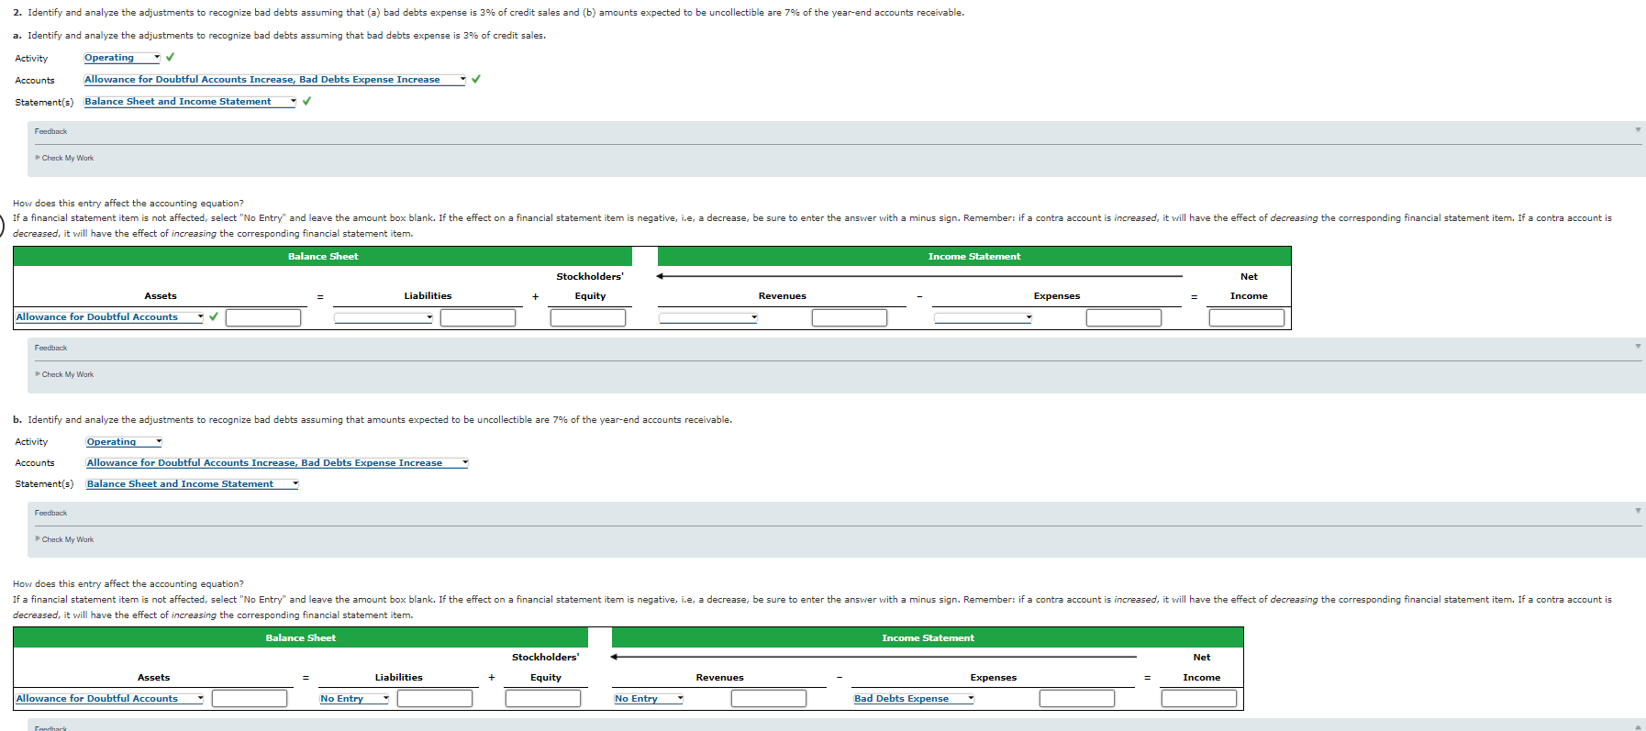1646x731 pixels.
Task: Click the Net Income box in part b's table
Action: (1199, 699)
